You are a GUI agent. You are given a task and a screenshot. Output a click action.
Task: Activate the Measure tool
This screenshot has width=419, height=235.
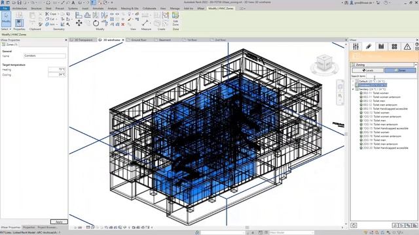click(146, 23)
